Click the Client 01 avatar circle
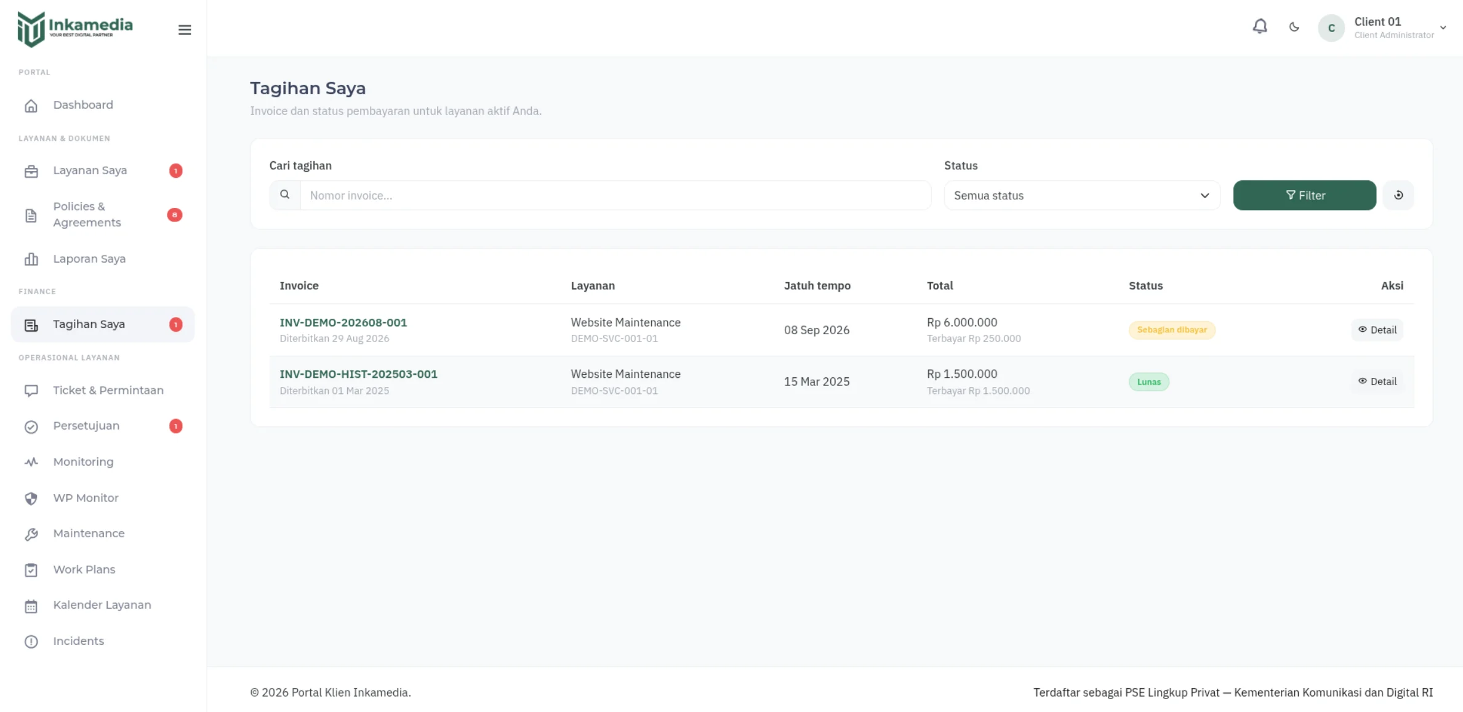This screenshot has height=712, width=1463. [1331, 28]
